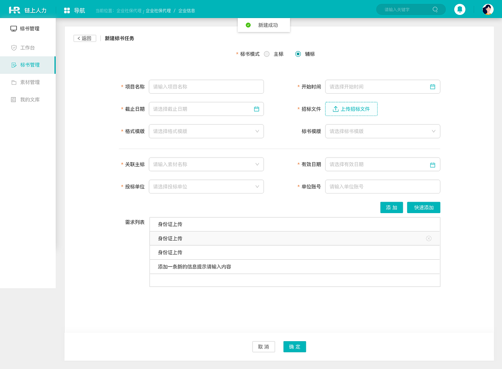Select the 辅标 radio option
The image size is (502, 369).
pos(298,54)
